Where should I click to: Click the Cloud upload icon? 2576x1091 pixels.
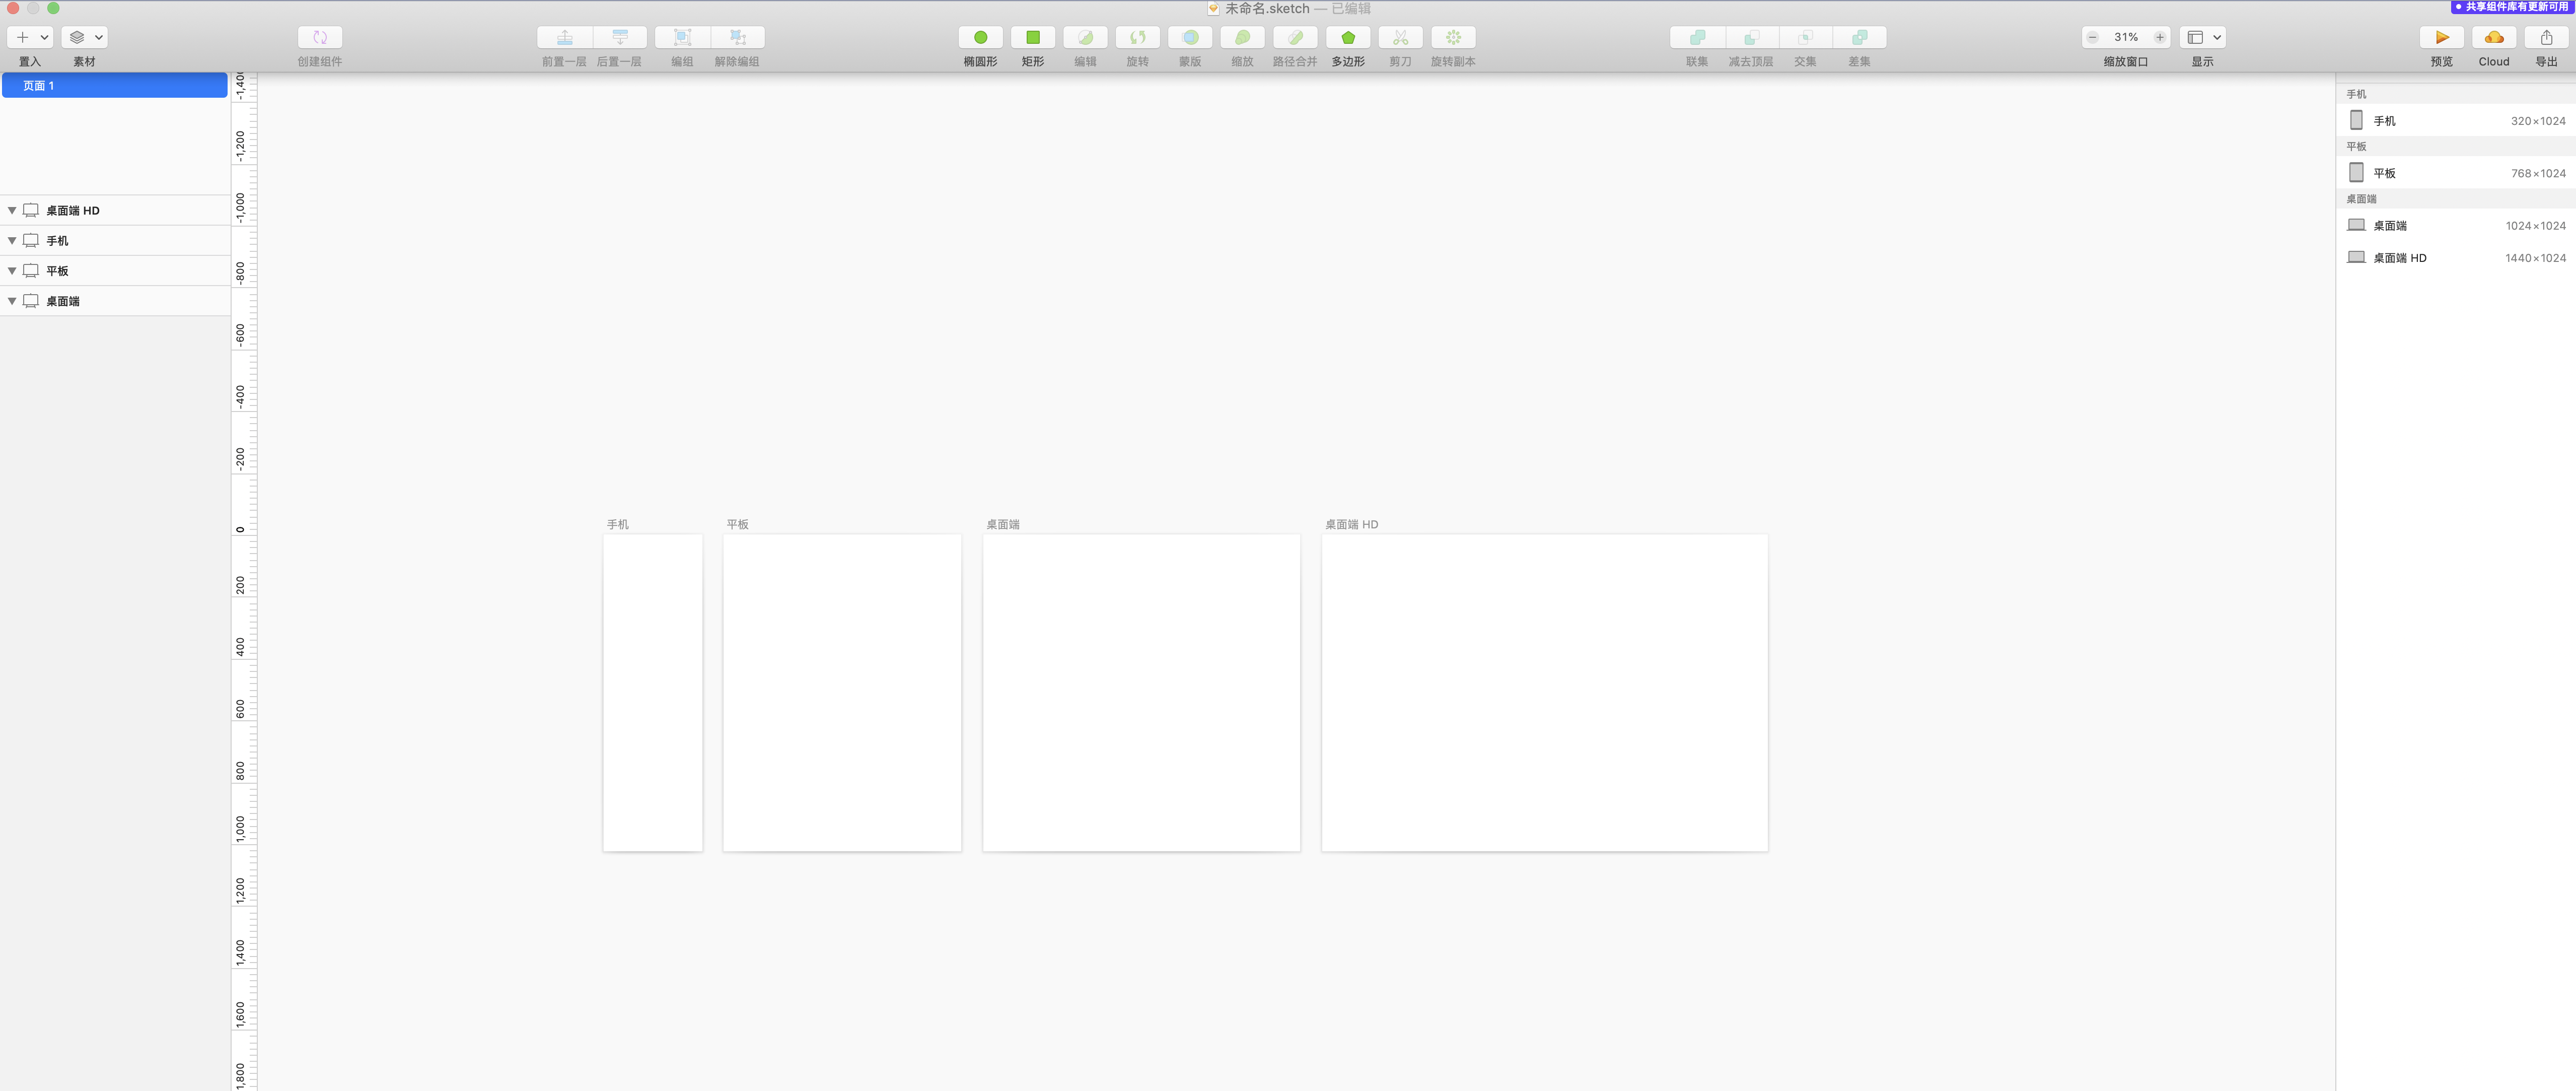click(x=2493, y=38)
